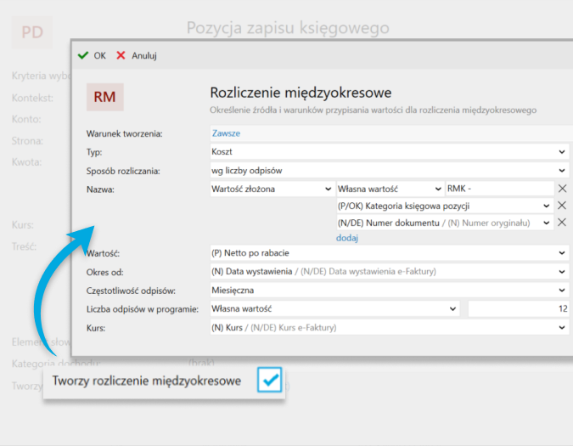Remove the Numer dokumentu name row
This screenshot has height=446, width=573.
tap(561, 223)
